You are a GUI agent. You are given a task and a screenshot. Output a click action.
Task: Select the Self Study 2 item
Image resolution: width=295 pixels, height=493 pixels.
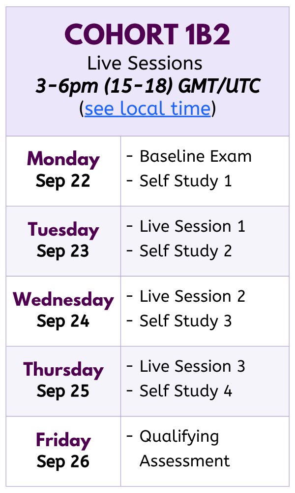(x=185, y=251)
